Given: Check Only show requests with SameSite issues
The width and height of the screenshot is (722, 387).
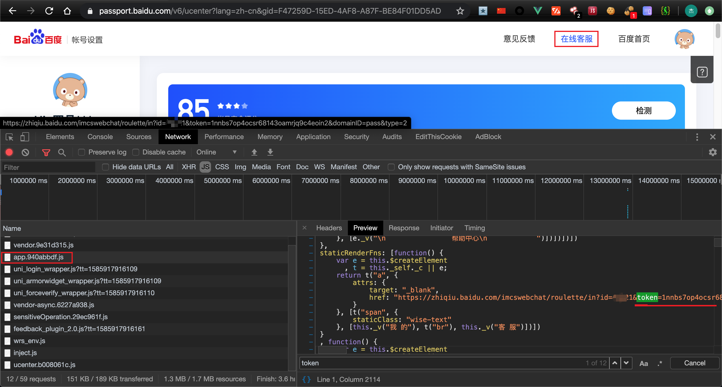Looking at the screenshot, I should coord(391,167).
